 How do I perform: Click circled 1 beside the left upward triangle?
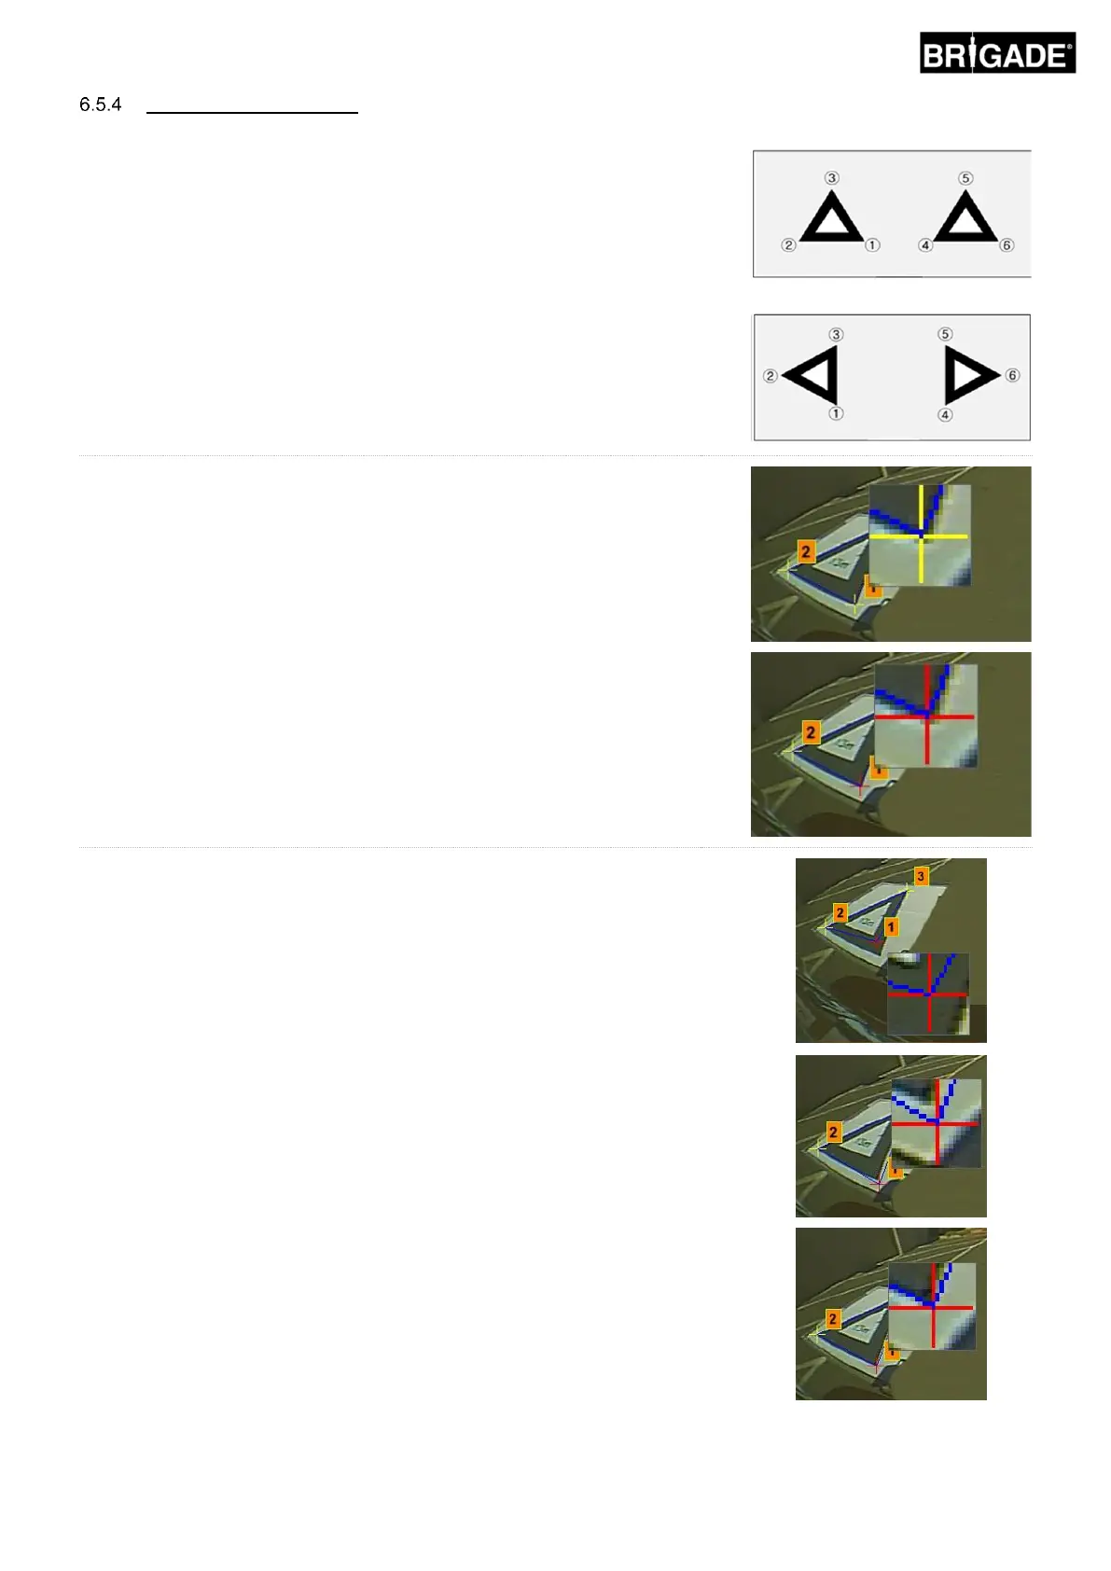[872, 245]
